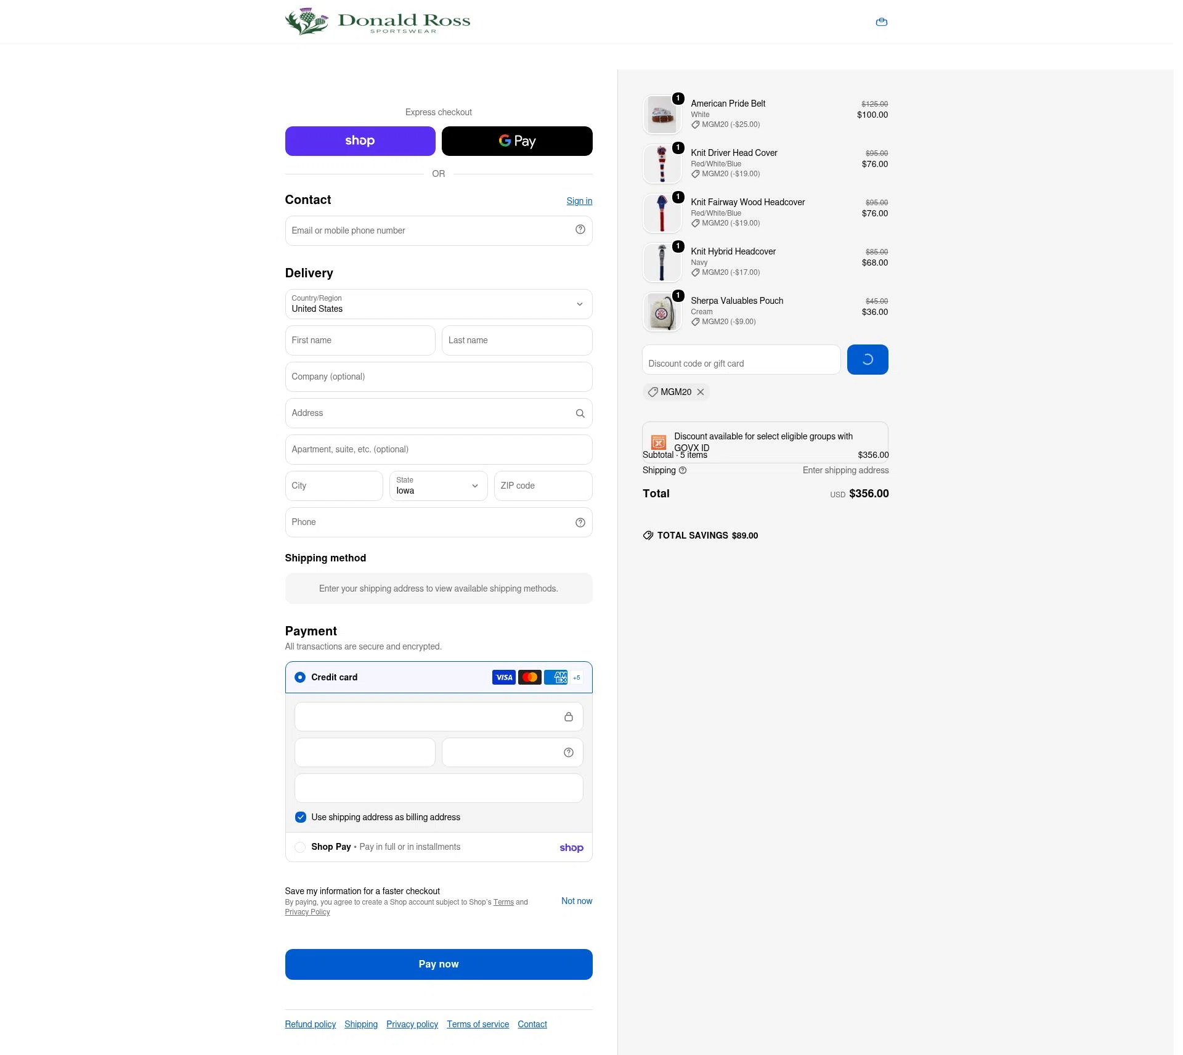
Task: Click the search icon in Address field
Action: (580, 413)
